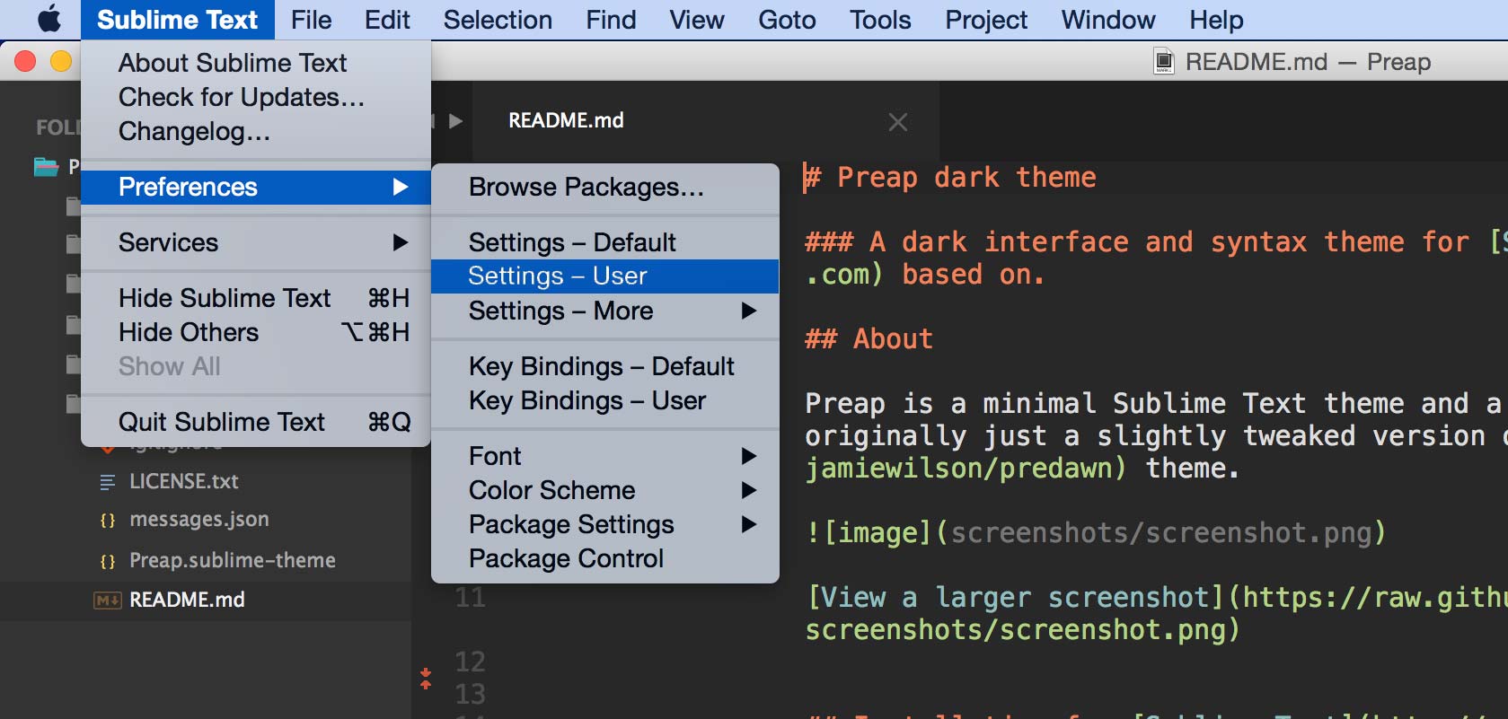
Task: Click the '## About' heading in the editor
Action: pos(869,339)
